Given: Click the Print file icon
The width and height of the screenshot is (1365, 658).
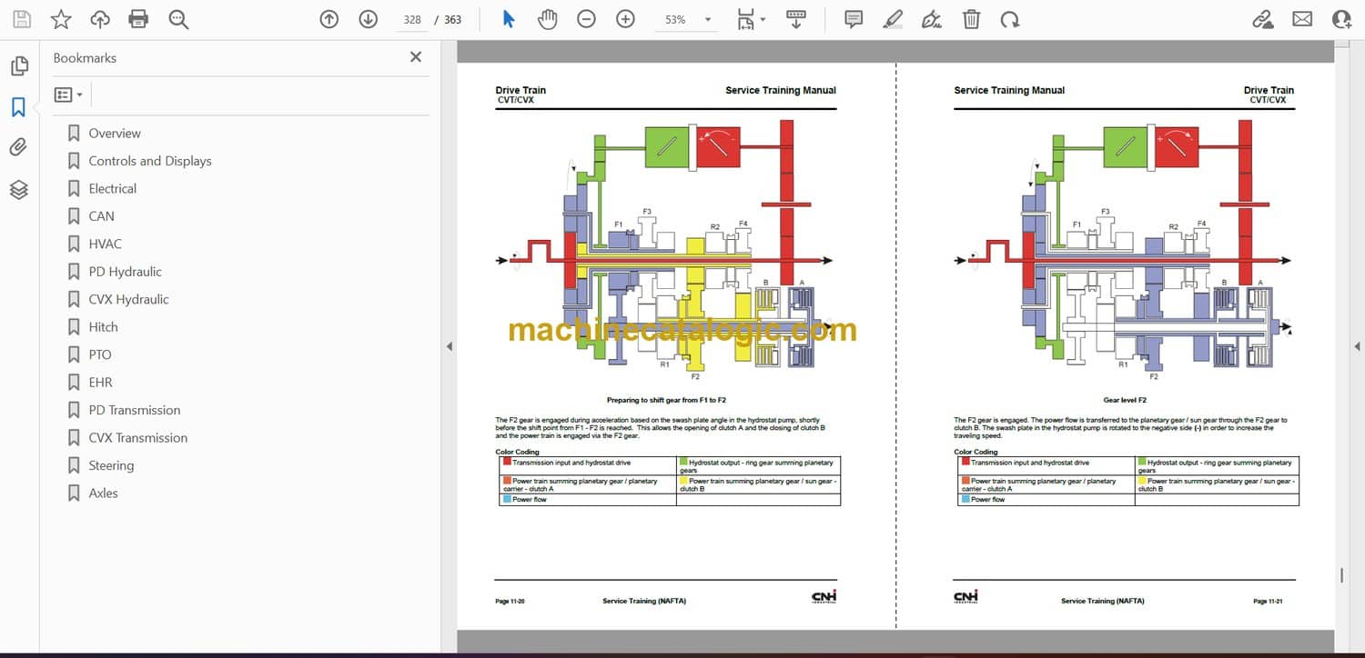Looking at the screenshot, I should tap(138, 19).
